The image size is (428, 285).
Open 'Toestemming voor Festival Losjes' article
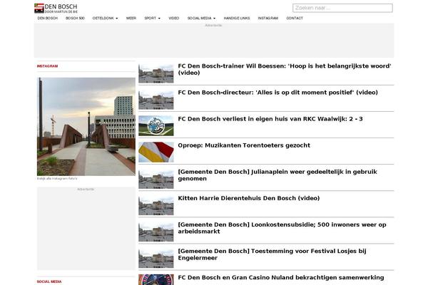272,254
